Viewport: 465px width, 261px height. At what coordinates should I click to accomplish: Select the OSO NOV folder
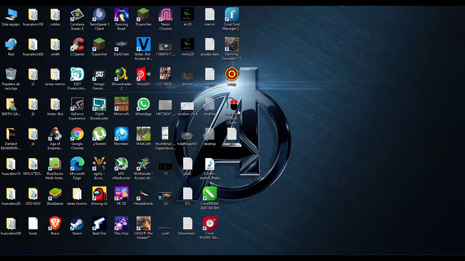pos(33,196)
